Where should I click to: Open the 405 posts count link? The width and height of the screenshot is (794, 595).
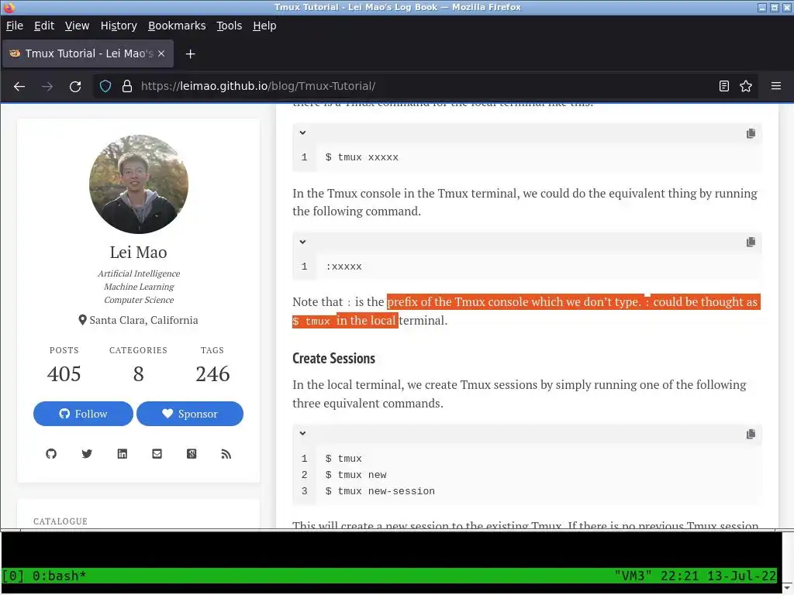(64, 374)
